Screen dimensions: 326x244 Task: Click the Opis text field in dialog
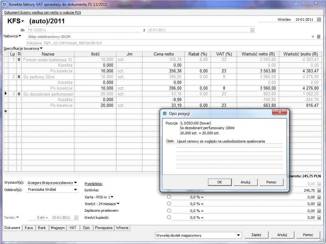[x=229, y=141]
